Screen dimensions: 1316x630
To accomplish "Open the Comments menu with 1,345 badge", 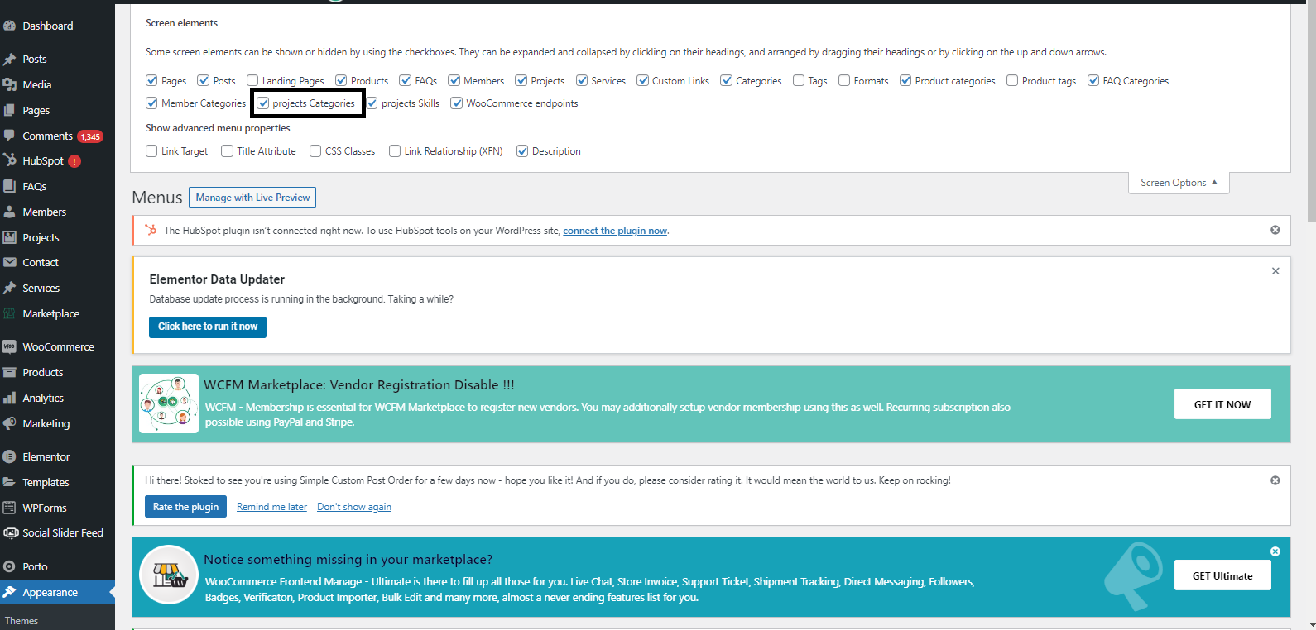I will tap(57, 136).
